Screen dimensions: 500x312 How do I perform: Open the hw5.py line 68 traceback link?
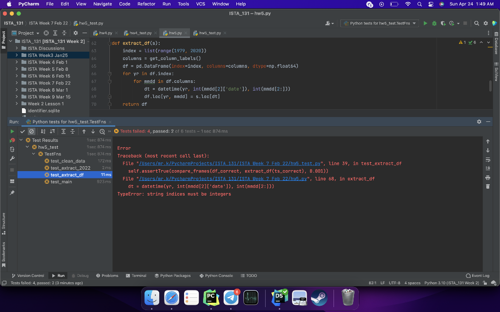[x=223, y=178]
